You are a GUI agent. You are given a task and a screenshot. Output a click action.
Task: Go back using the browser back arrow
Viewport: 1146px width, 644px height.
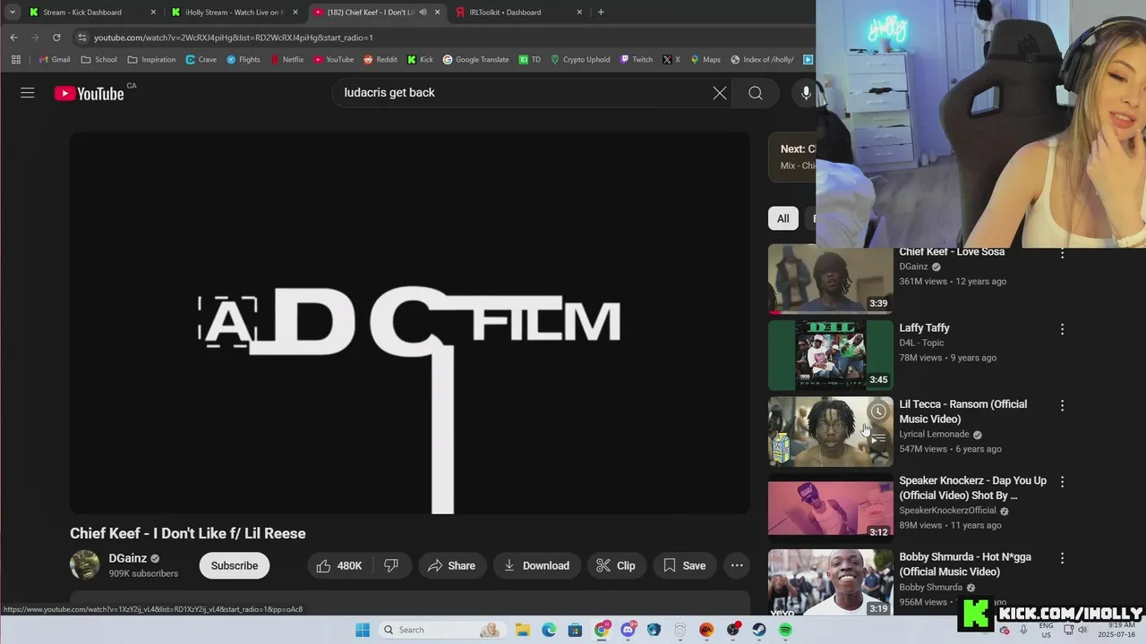(13, 38)
